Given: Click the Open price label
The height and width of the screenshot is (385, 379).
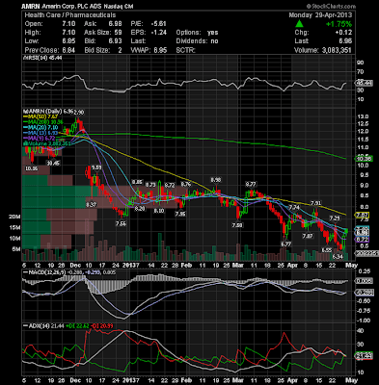Looking at the screenshot, I should [34, 24].
